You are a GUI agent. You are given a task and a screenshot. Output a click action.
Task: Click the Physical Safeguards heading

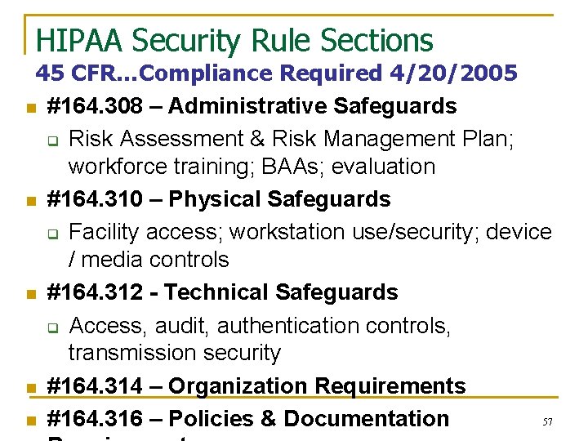pyautogui.click(x=219, y=199)
